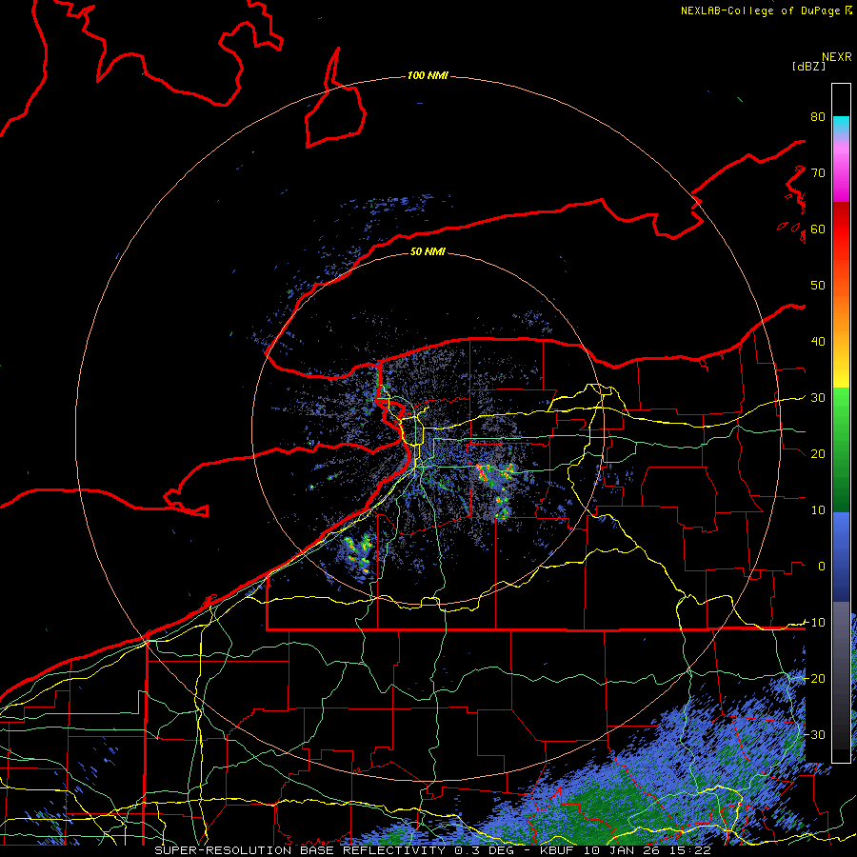Click the 0 value on the dBZ scale
Screen dimensions: 857x857
click(822, 567)
